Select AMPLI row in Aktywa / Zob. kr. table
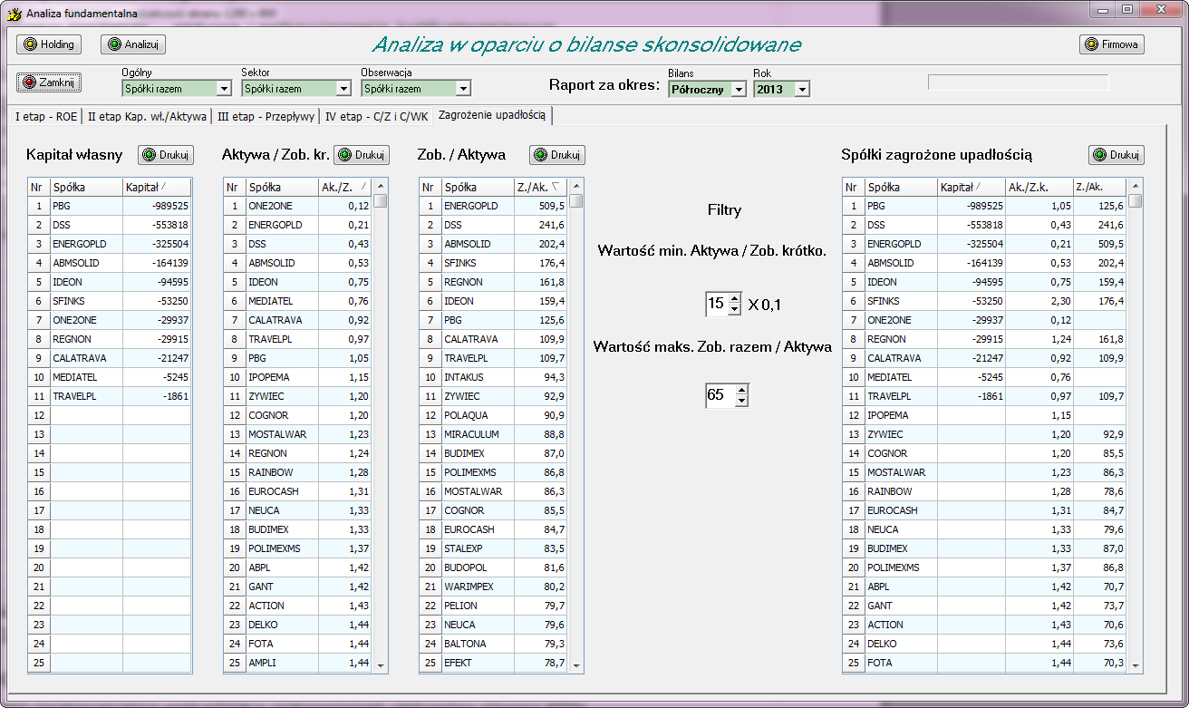This screenshot has width=1189, height=708. [x=298, y=663]
